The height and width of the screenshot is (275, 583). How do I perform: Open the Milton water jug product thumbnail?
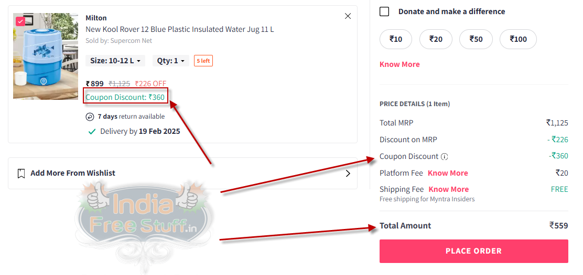[46, 56]
